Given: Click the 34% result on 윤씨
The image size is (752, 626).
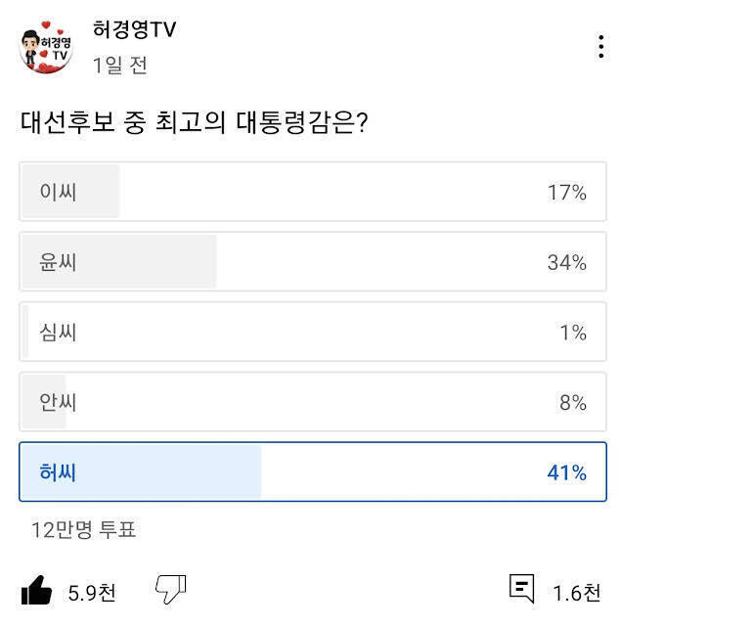Looking at the screenshot, I should (566, 263).
